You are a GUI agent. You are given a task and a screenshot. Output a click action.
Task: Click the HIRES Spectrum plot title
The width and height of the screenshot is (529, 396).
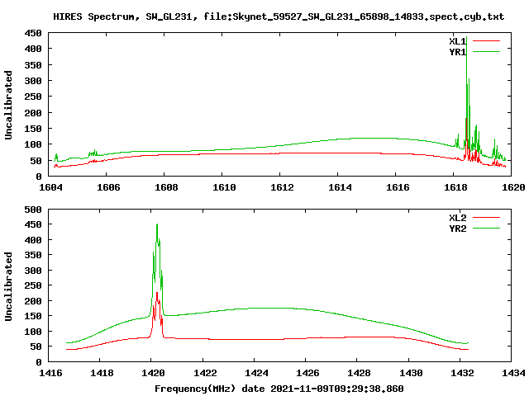pyautogui.click(x=279, y=16)
